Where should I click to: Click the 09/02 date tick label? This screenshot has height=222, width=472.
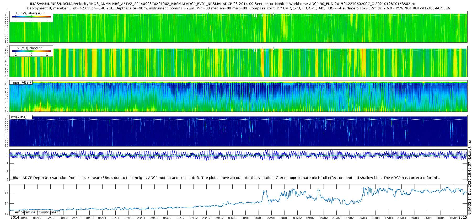pyautogui.click(x=310, y=218)
